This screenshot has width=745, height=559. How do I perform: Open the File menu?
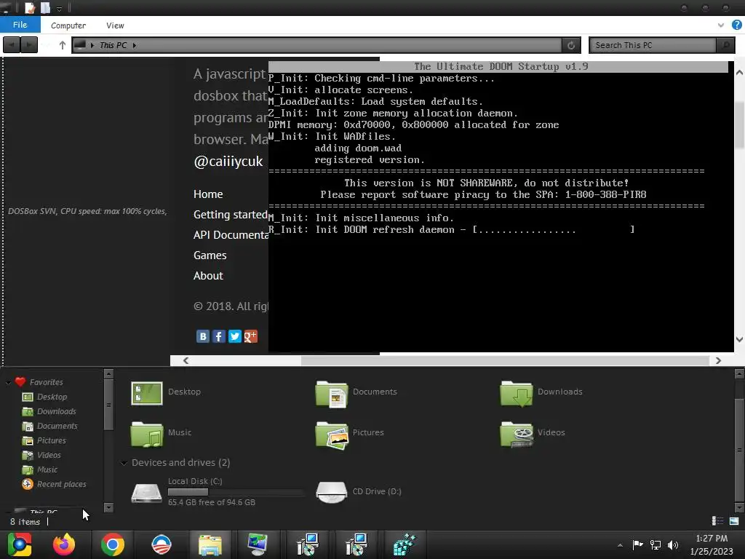(20, 25)
